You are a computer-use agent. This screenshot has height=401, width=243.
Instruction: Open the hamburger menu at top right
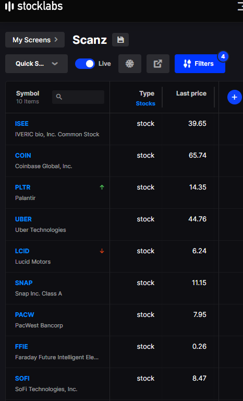(x=240, y=6)
